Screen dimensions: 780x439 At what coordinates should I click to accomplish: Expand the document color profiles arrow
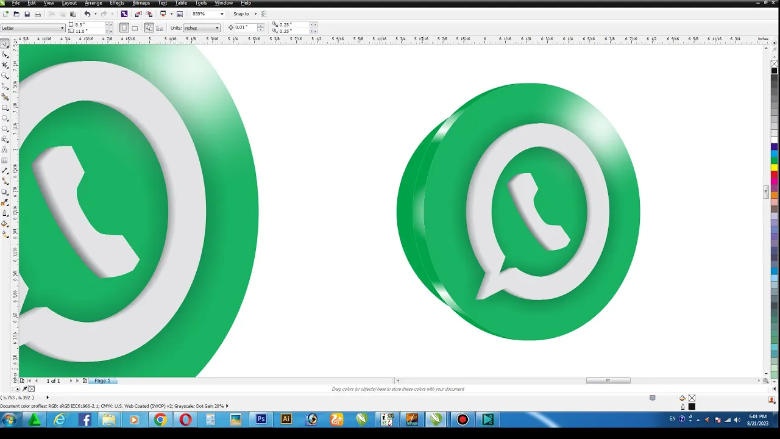click(x=227, y=405)
